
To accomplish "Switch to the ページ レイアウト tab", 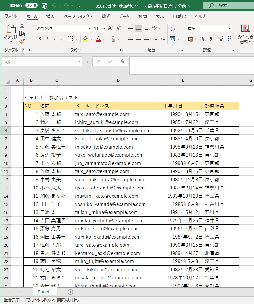I will click(78, 16).
